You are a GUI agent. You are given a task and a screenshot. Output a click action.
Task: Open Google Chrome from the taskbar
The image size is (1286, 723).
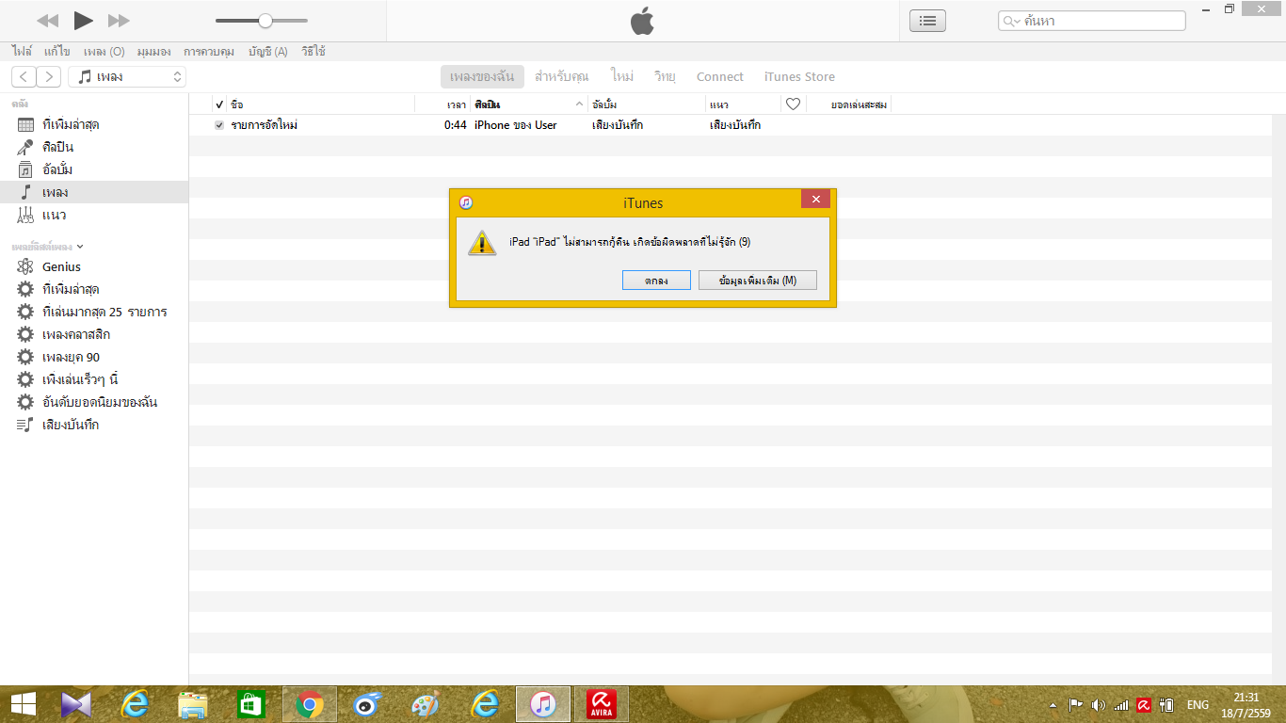click(x=310, y=703)
